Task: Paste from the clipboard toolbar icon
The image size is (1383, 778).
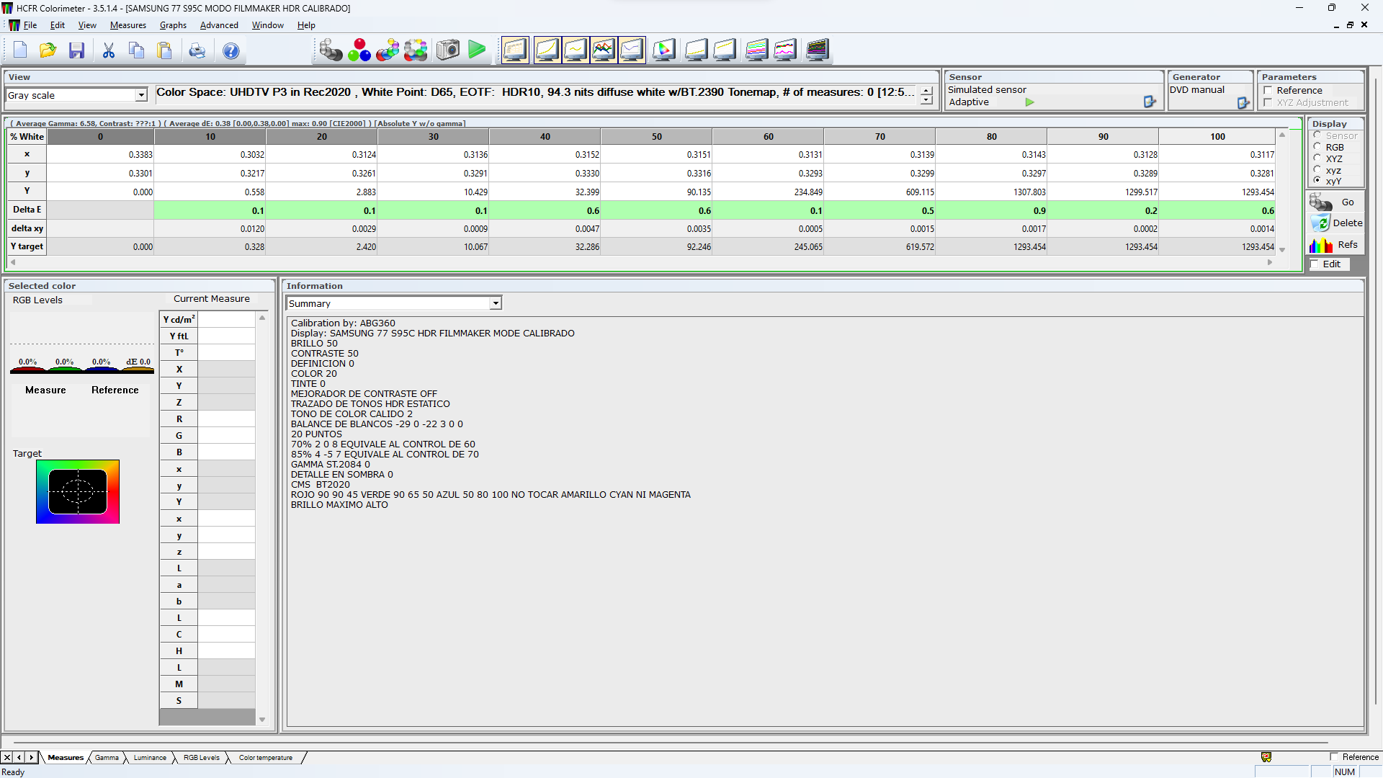Action: pyautogui.click(x=165, y=50)
